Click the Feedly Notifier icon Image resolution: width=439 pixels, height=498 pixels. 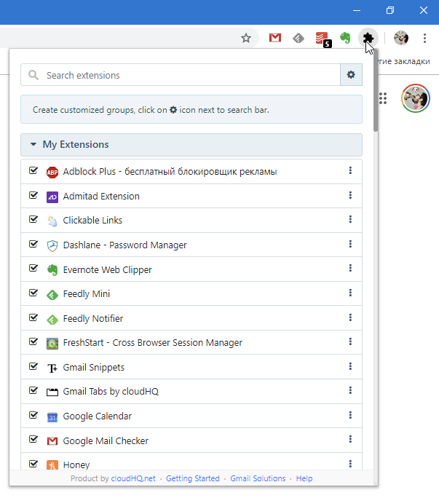[x=52, y=319]
